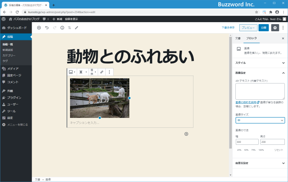This screenshot has height=182, width=288.
Task: Click the リセット dimensions button
Action: [279, 150]
